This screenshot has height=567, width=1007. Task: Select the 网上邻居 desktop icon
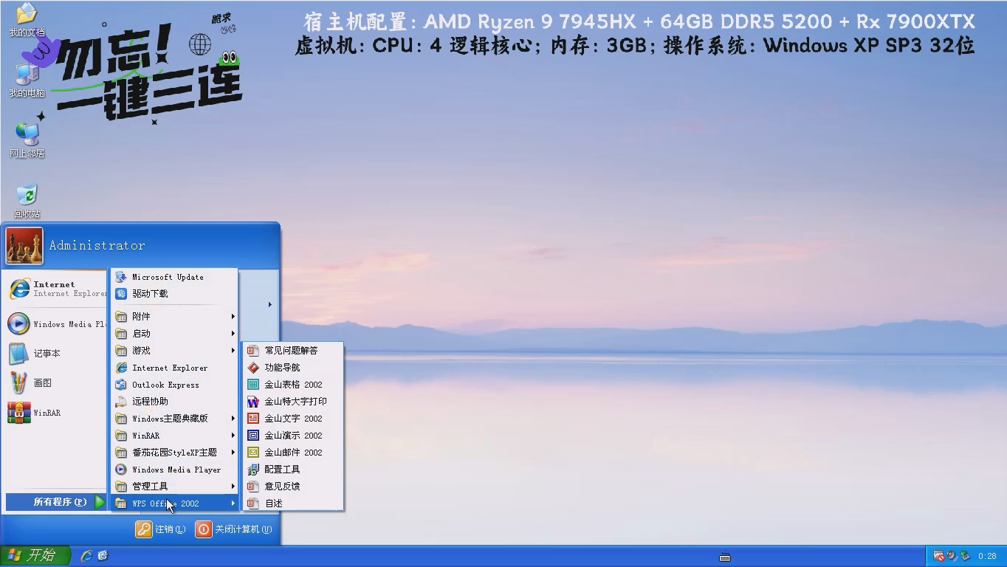click(x=27, y=140)
